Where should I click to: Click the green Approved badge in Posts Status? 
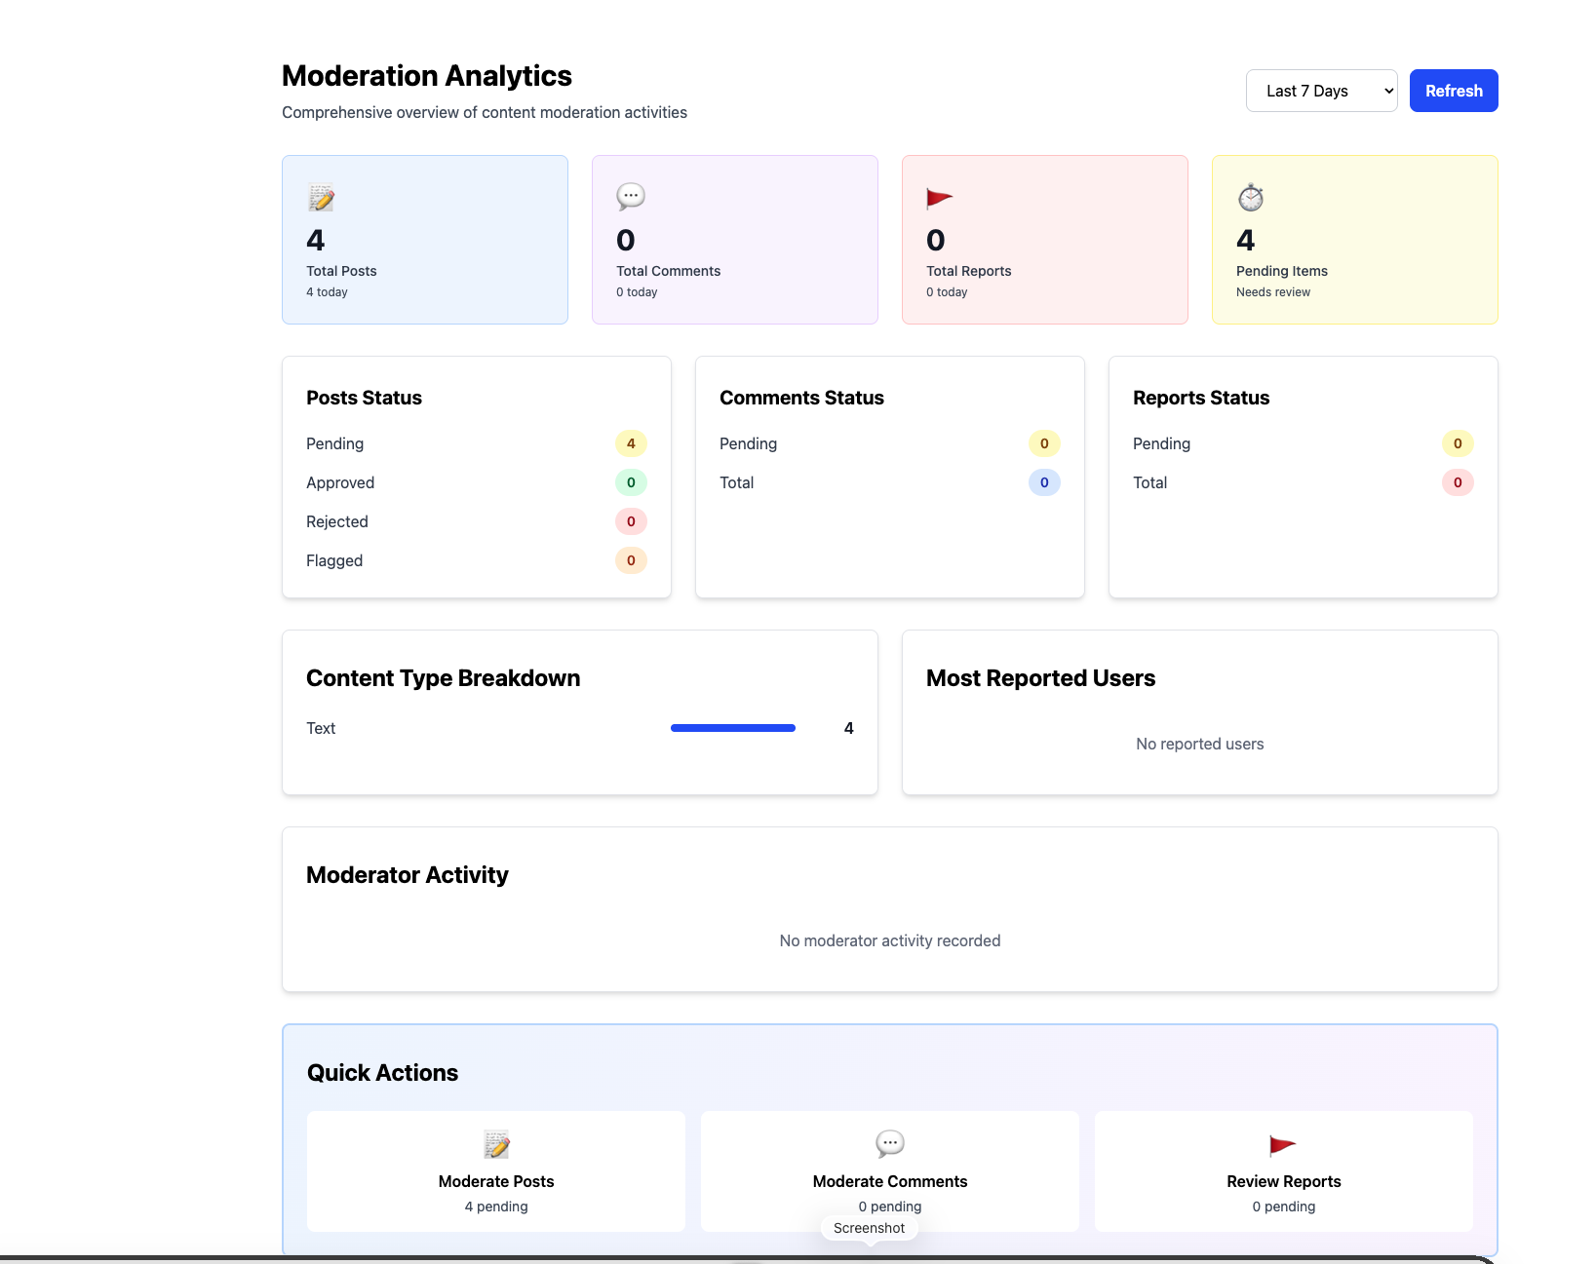631,482
